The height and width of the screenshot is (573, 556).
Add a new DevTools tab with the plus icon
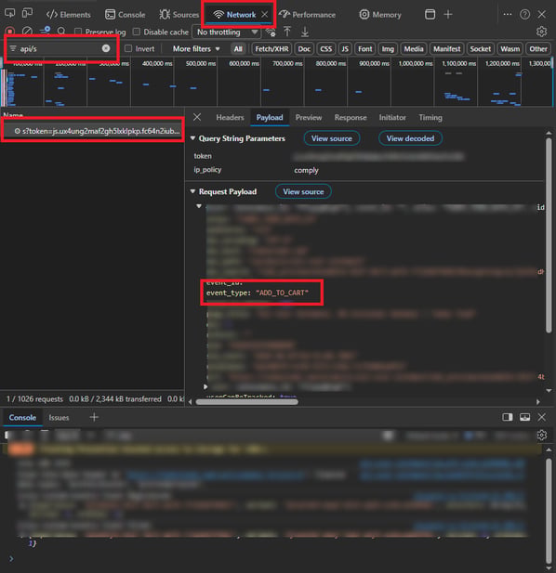pos(448,14)
